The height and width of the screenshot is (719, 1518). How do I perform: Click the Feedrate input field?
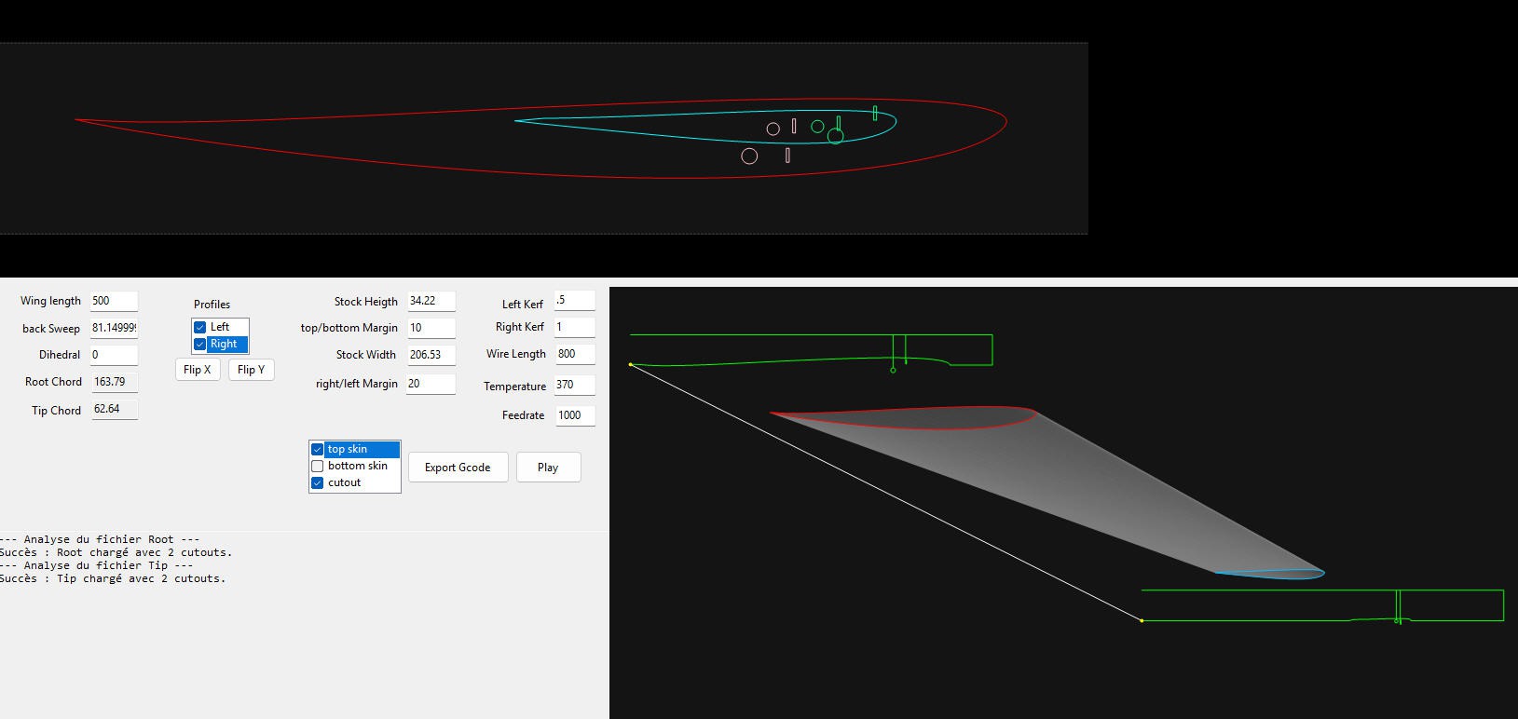[574, 415]
